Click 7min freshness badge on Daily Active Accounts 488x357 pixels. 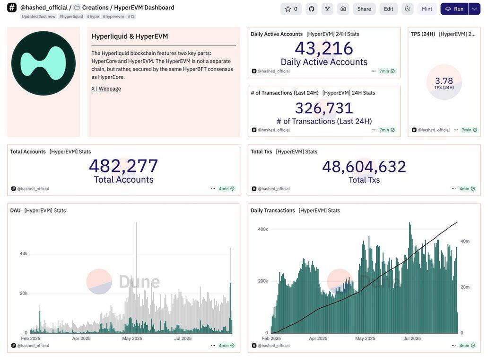click(387, 71)
